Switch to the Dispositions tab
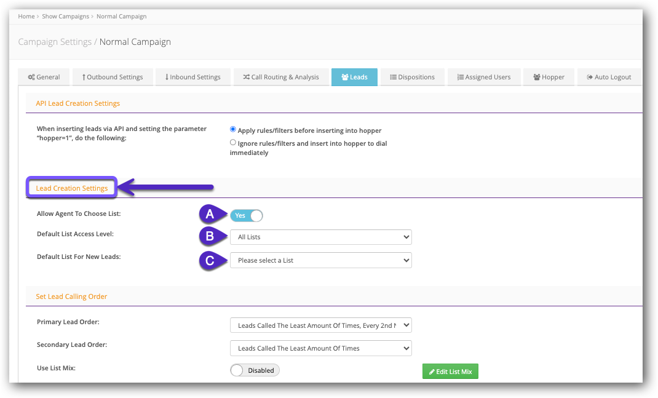 click(412, 76)
